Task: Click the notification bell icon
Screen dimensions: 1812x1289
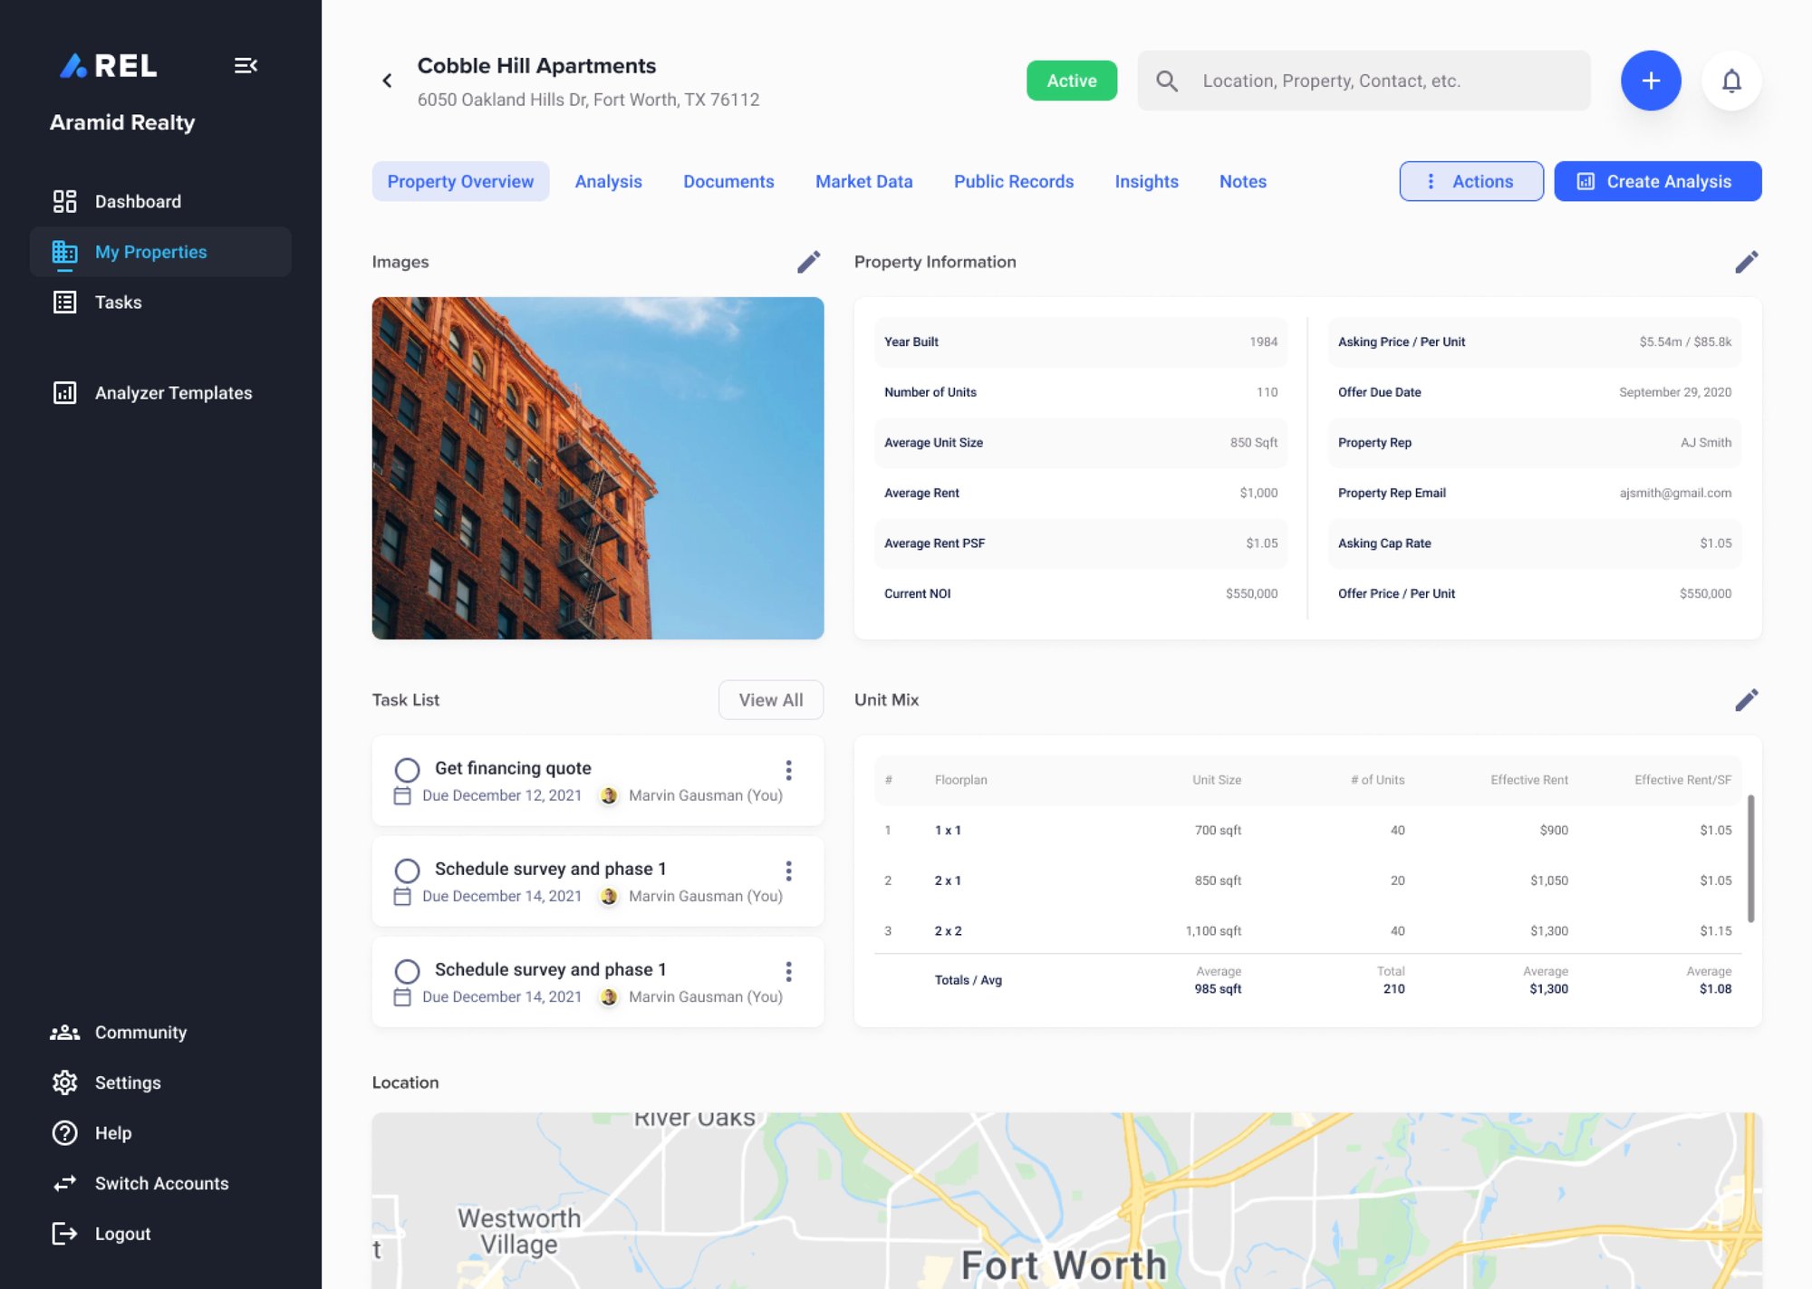Action: click(1731, 81)
